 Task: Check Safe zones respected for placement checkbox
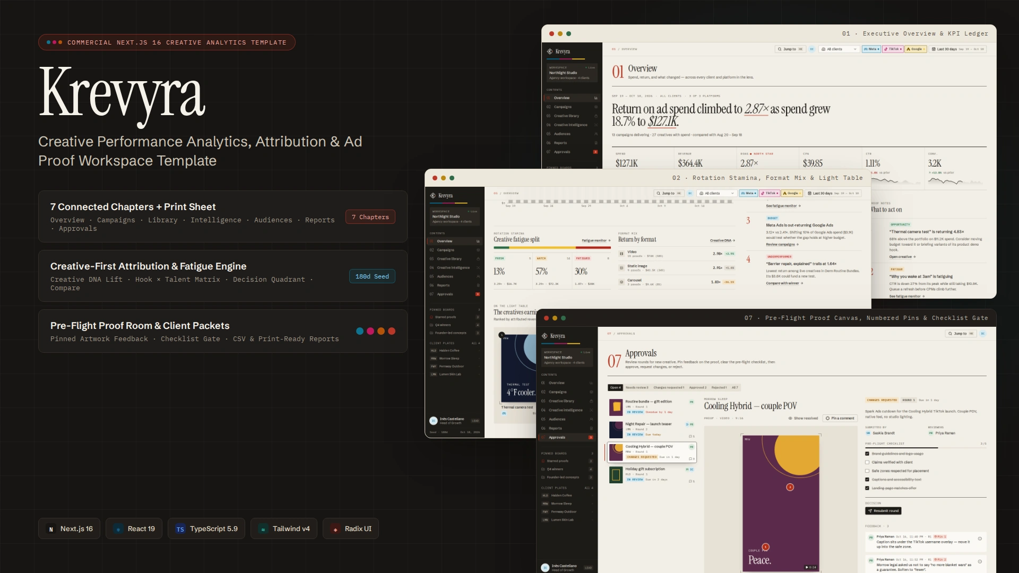pyautogui.click(x=867, y=471)
